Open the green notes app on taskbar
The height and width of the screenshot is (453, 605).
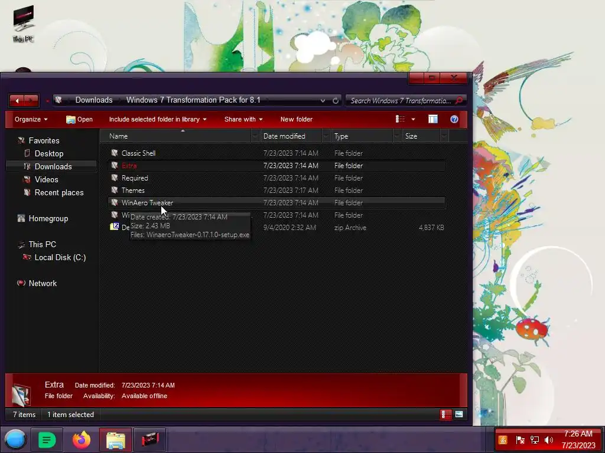coord(47,439)
